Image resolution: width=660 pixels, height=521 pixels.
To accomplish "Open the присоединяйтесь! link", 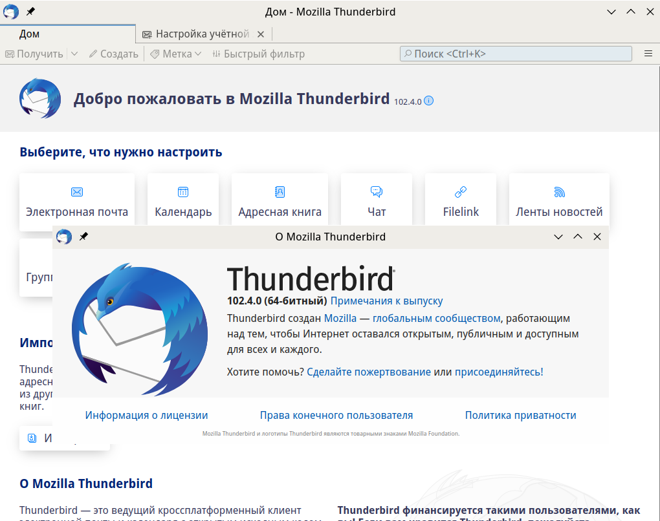I will pos(499,372).
